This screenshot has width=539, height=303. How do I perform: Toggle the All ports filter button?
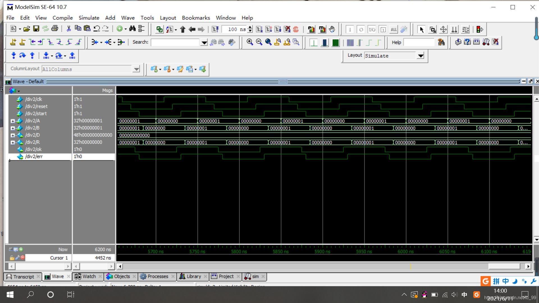point(394,29)
